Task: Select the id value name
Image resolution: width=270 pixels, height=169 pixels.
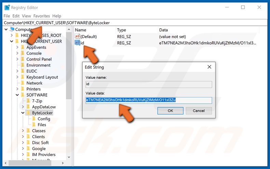Action: pyautogui.click(x=82, y=43)
